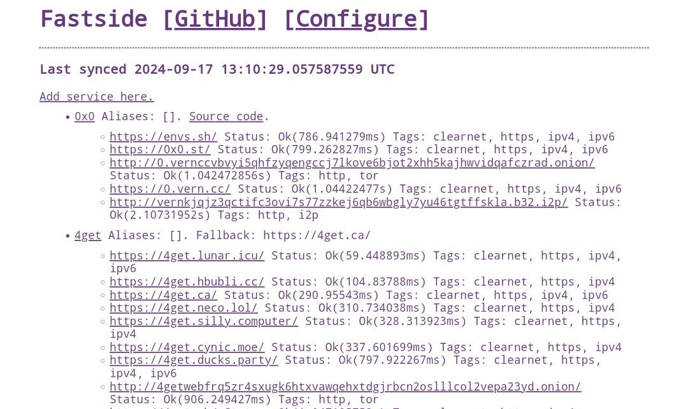Open the 0x0 'Source code' link
The width and height of the screenshot is (688, 409).
[226, 116]
